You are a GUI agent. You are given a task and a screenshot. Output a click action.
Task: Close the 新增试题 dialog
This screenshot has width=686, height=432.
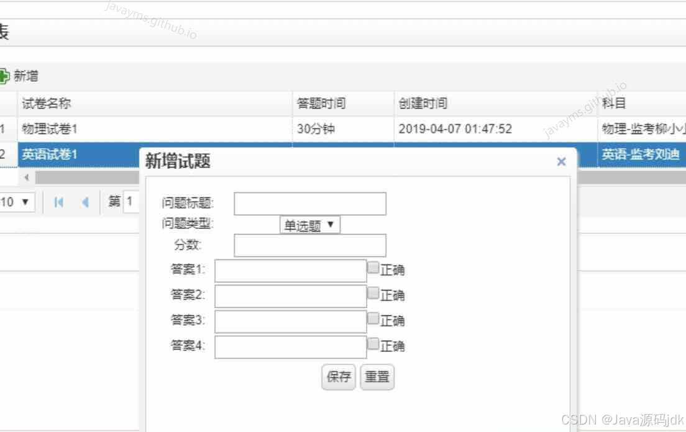coord(561,161)
